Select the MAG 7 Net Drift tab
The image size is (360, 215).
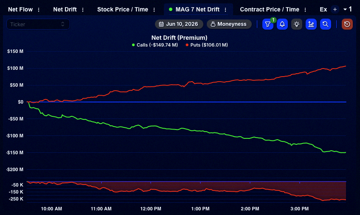coord(197,9)
